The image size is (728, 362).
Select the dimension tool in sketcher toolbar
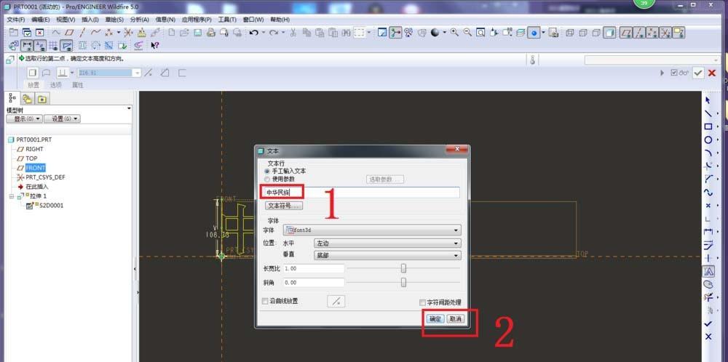point(708,231)
